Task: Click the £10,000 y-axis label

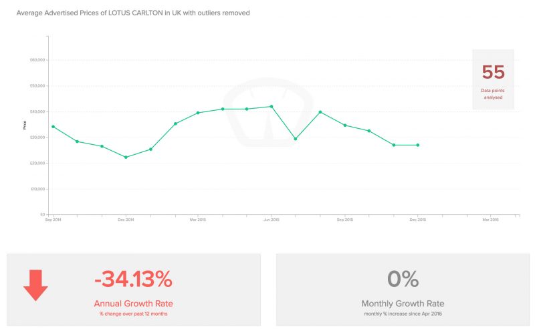Action: pos(38,189)
